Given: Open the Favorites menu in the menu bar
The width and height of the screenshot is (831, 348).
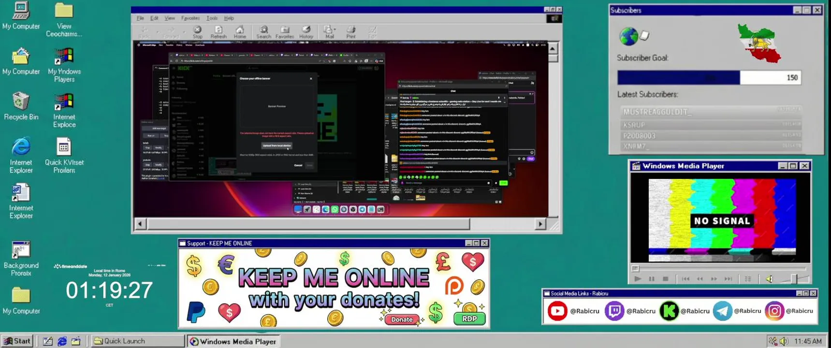Looking at the screenshot, I should click(190, 18).
